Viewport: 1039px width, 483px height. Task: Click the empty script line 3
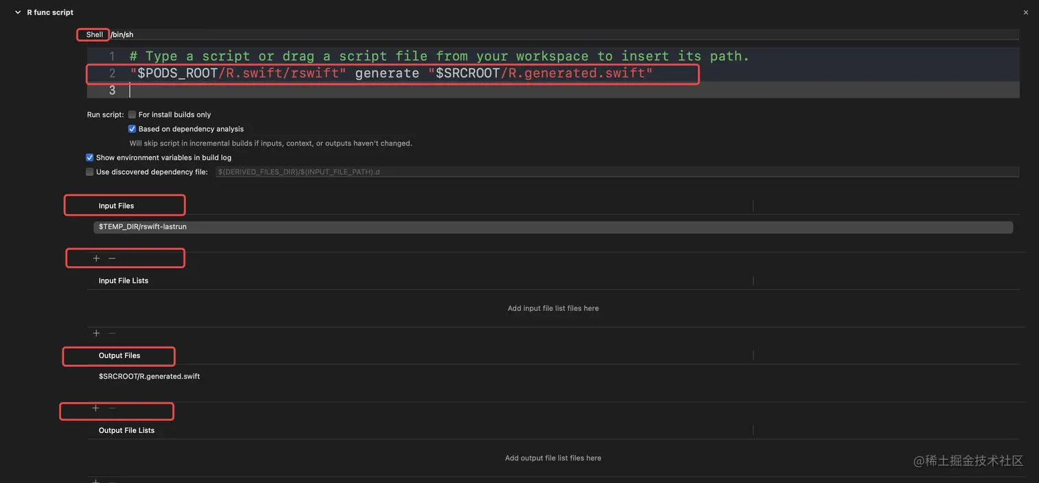coord(550,91)
